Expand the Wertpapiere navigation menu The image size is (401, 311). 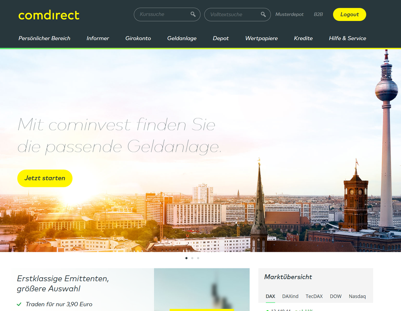coord(261,38)
